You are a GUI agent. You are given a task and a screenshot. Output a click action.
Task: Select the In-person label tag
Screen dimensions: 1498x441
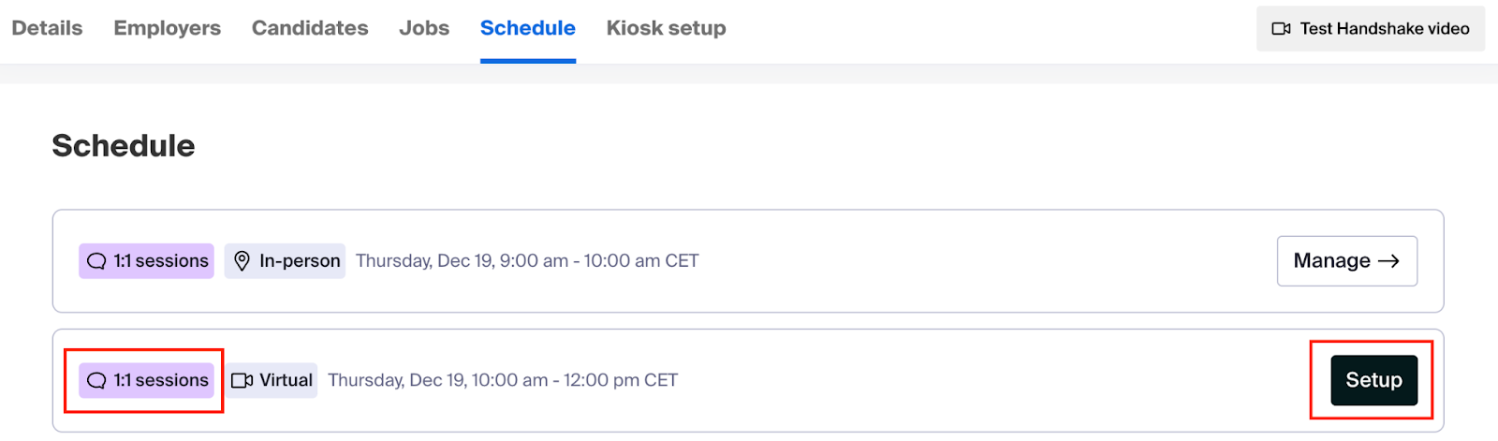285,261
